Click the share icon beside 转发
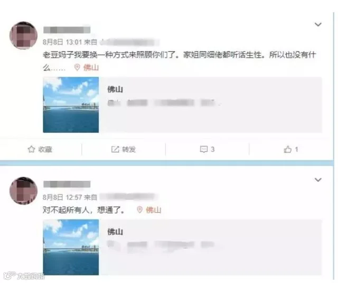The width and height of the screenshot is (338, 283). coord(115,149)
